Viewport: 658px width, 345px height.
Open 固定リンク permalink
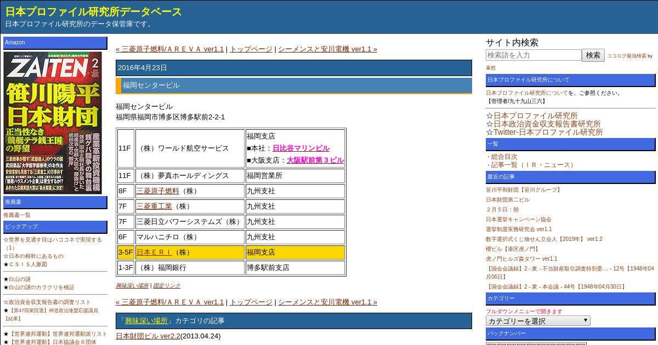click(167, 285)
